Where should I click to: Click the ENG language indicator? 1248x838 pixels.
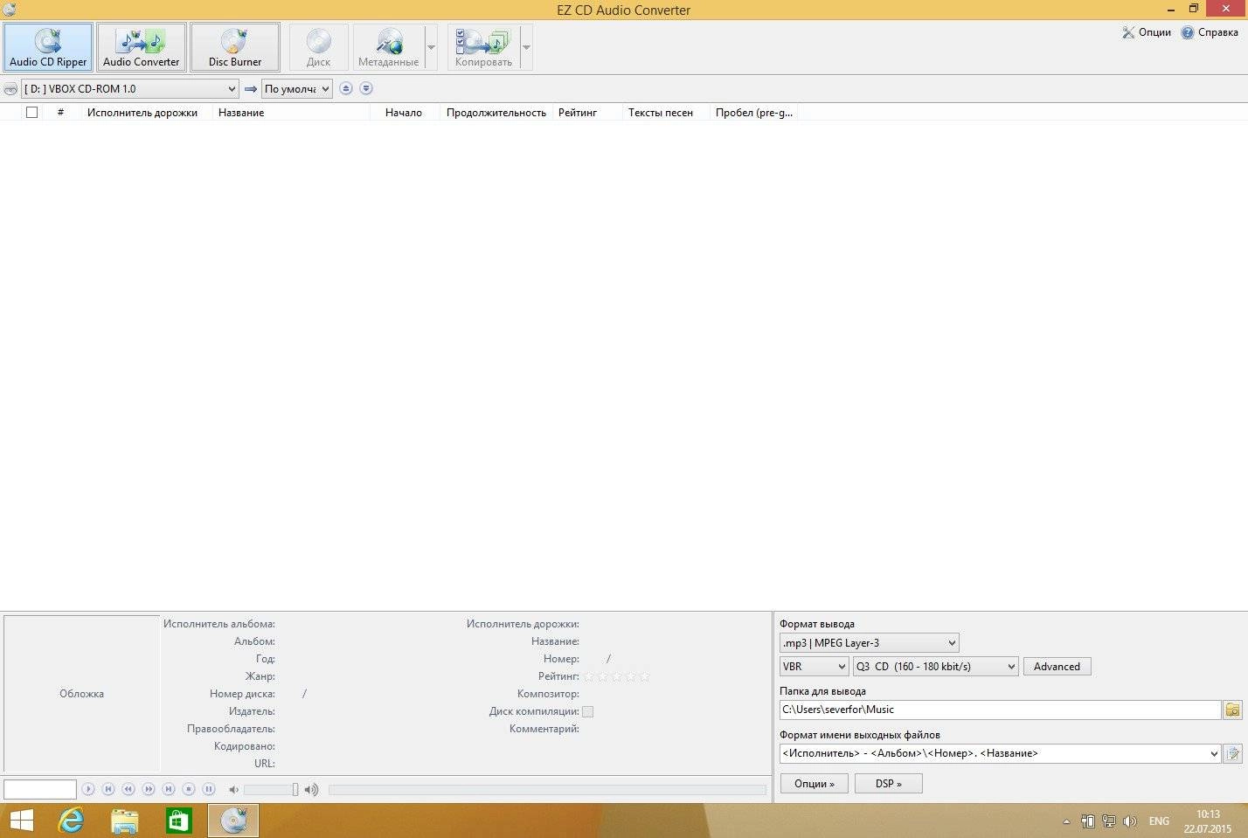tap(1159, 821)
